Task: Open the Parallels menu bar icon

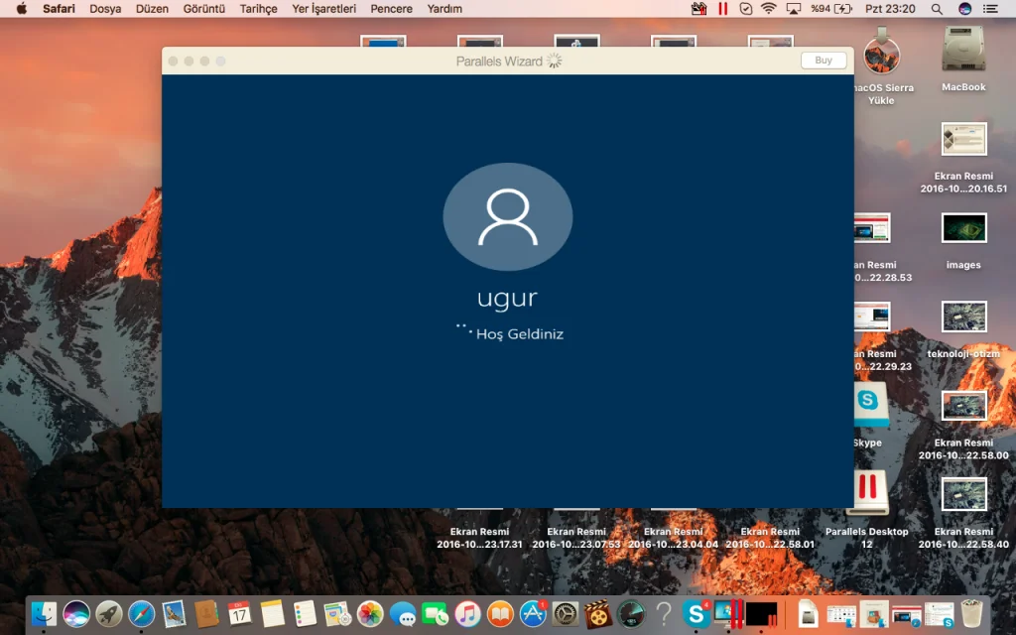Action: (x=722, y=9)
